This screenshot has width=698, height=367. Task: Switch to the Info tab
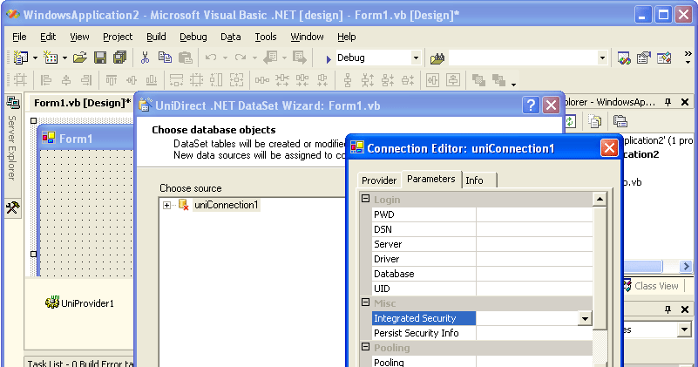point(475,180)
